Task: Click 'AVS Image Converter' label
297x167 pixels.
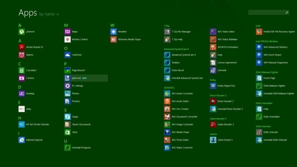Action: pyautogui.click(x=182, y=124)
